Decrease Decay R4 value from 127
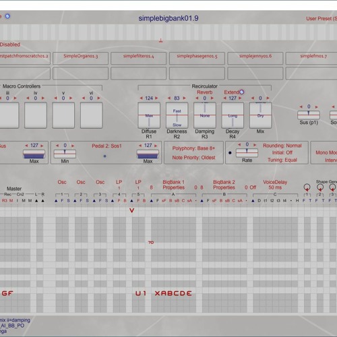 point(224,98)
